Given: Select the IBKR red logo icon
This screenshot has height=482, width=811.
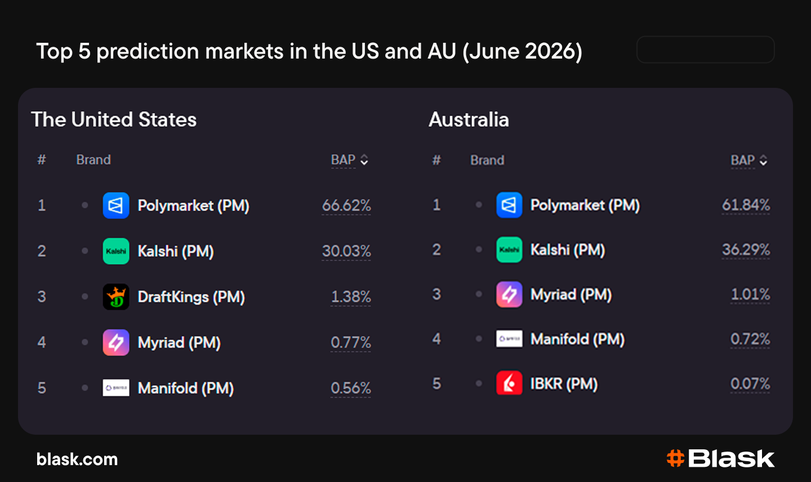Looking at the screenshot, I should point(509,383).
